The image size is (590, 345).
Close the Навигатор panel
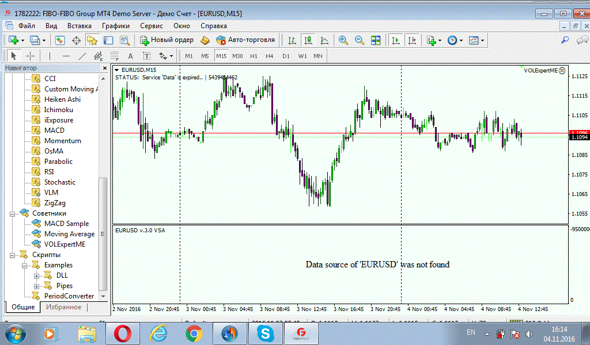tap(105, 68)
